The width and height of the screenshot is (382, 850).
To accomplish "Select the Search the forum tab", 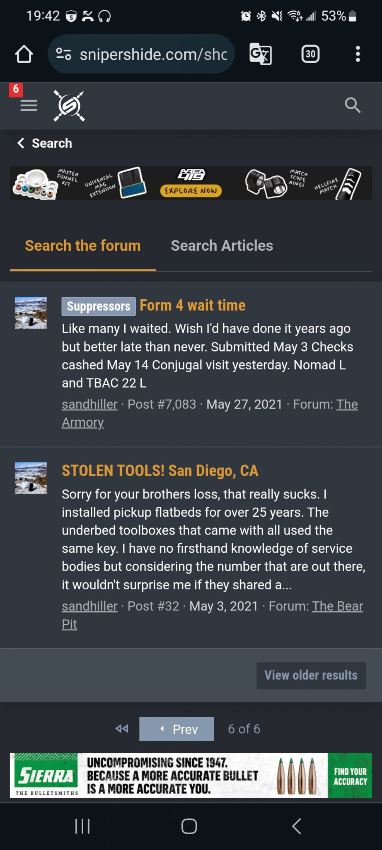I will (83, 246).
